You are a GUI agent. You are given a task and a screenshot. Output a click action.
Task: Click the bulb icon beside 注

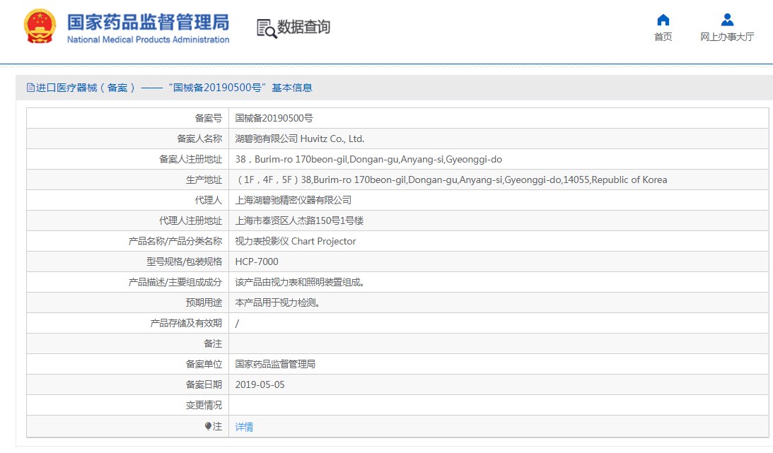(x=208, y=426)
